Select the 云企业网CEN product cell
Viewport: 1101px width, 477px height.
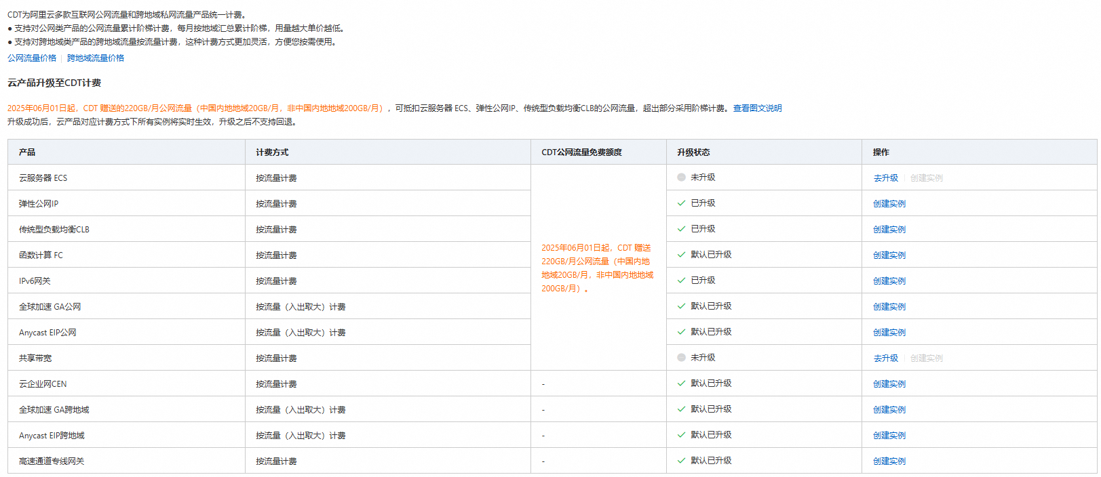126,384
